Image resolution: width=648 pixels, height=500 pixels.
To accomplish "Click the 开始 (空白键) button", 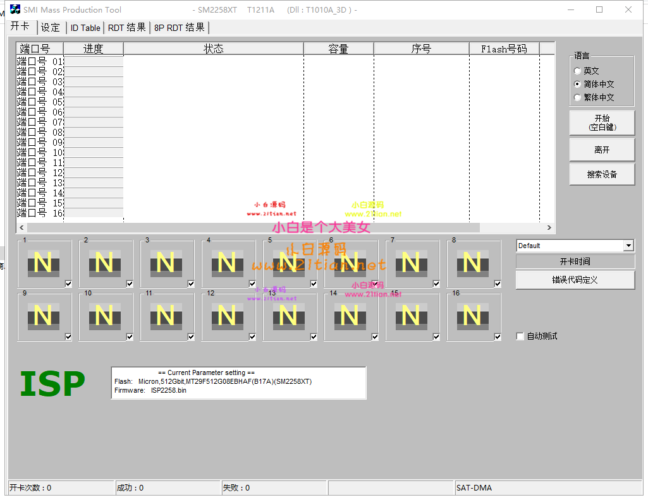I will (602, 123).
